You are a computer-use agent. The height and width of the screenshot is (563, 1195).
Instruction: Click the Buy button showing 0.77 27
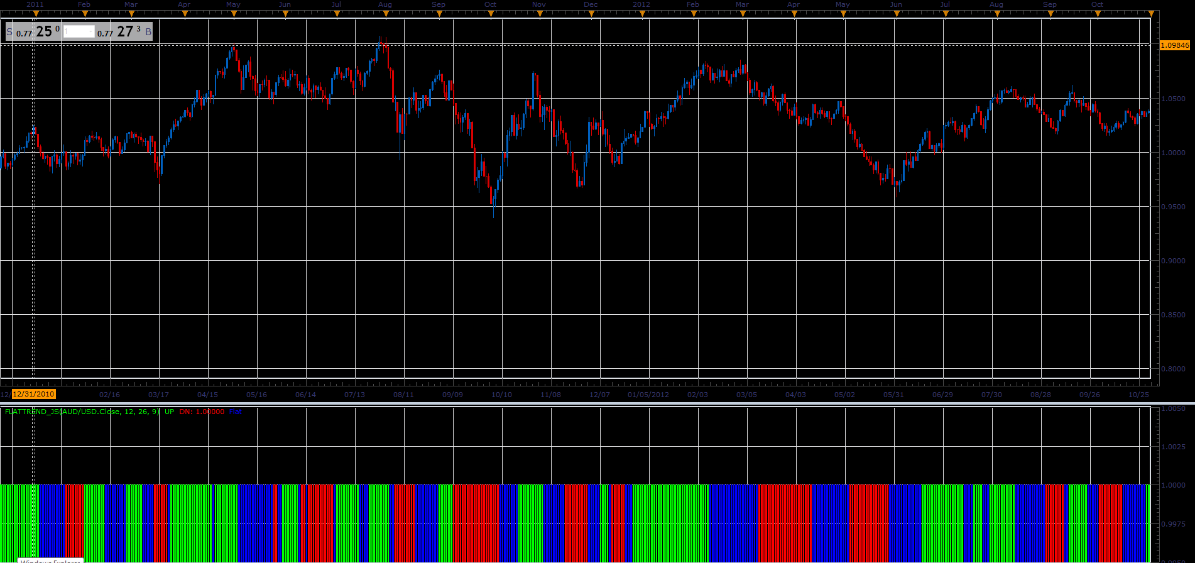click(124, 31)
